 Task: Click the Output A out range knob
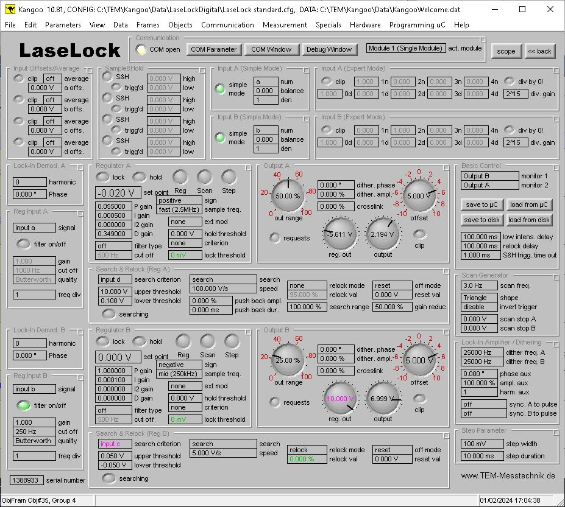click(x=288, y=196)
